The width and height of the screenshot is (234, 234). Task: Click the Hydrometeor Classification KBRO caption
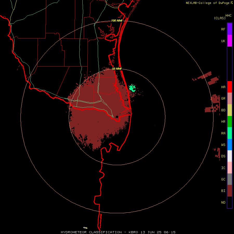(118, 232)
